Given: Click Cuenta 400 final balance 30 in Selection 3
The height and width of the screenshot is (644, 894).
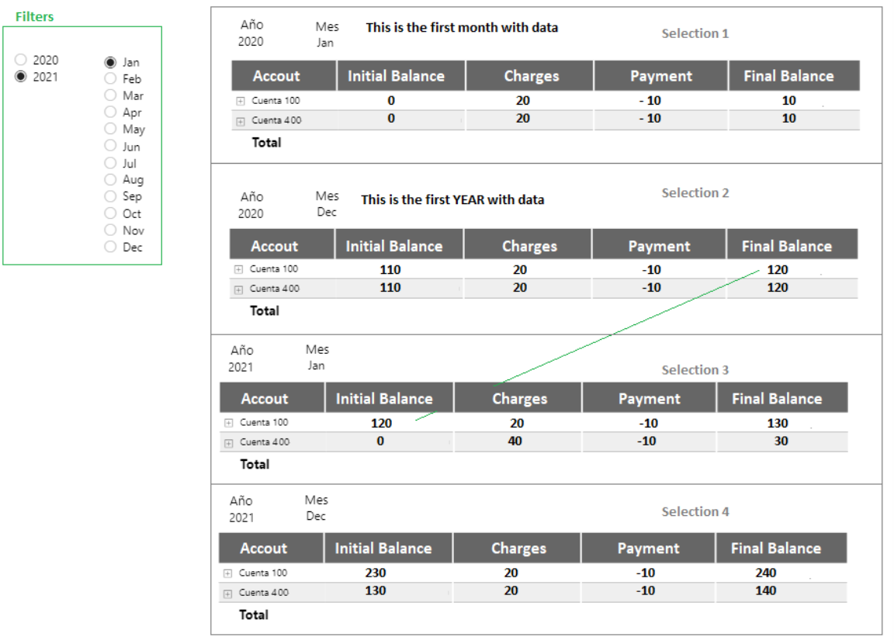Looking at the screenshot, I should [781, 441].
